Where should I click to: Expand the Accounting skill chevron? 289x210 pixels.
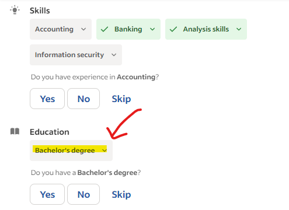[83, 29]
